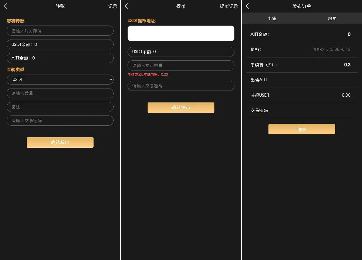This screenshot has height=260, width=362.
Task: Click back arrow on Transfer (转账) screen
Action: click(x=6, y=6)
